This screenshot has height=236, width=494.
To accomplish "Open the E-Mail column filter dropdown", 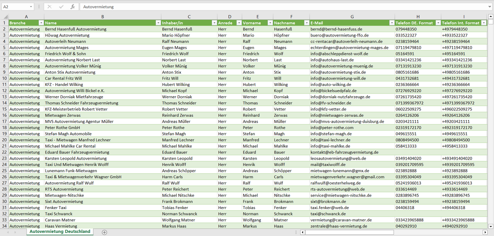I will (391, 23).
